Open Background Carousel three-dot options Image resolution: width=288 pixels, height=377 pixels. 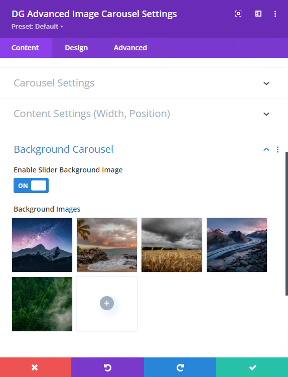click(277, 150)
